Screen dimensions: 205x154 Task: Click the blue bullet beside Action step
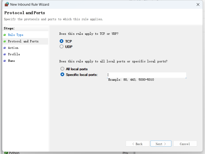(x=5, y=48)
